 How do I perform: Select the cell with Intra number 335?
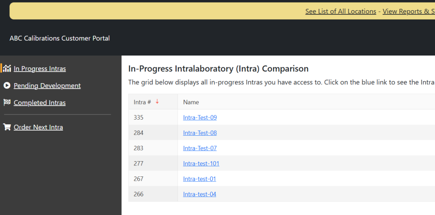pos(153,117)
